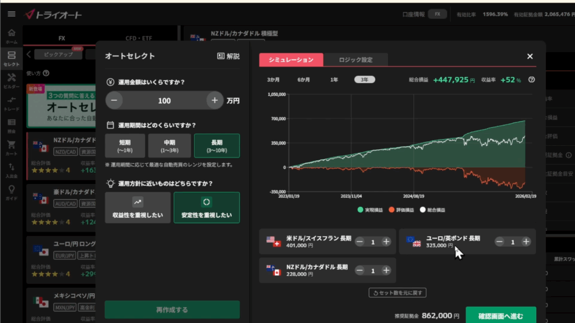Image resolution: width=575 pixels, height=323 pixels.
Task: Increase investment amount with plus button
Action: (215, 101)
